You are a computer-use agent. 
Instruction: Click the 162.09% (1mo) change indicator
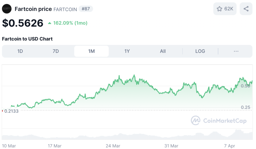pos(68,23)
